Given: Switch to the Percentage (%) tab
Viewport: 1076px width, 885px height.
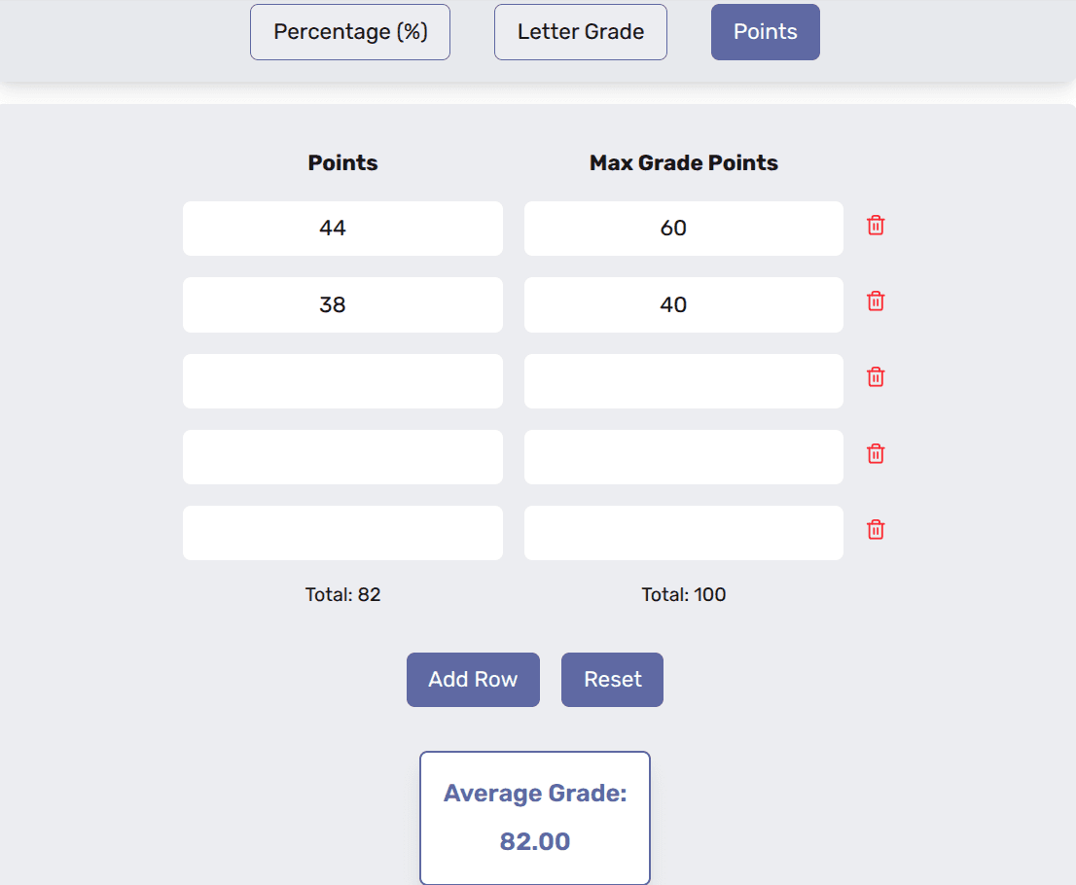Looking at the screenshot, I should pyautogui.click(x=349, y=31).
